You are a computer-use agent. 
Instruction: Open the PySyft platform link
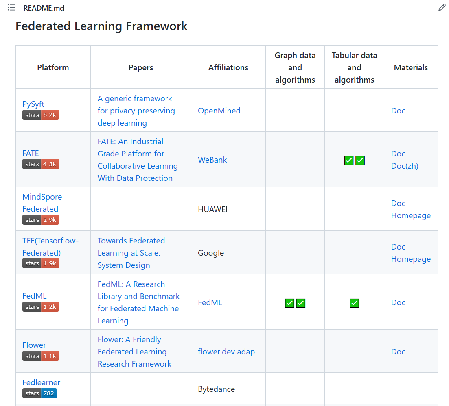[x=33, y=104]
